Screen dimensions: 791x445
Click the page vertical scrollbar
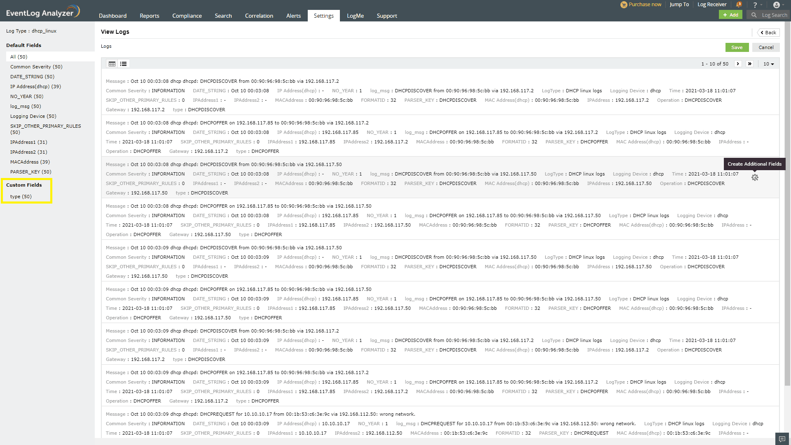point(788,206)
